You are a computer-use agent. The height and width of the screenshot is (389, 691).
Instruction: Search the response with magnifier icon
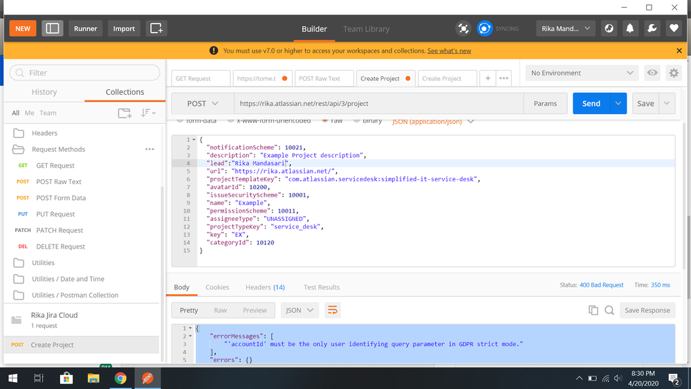pos(609,310)
